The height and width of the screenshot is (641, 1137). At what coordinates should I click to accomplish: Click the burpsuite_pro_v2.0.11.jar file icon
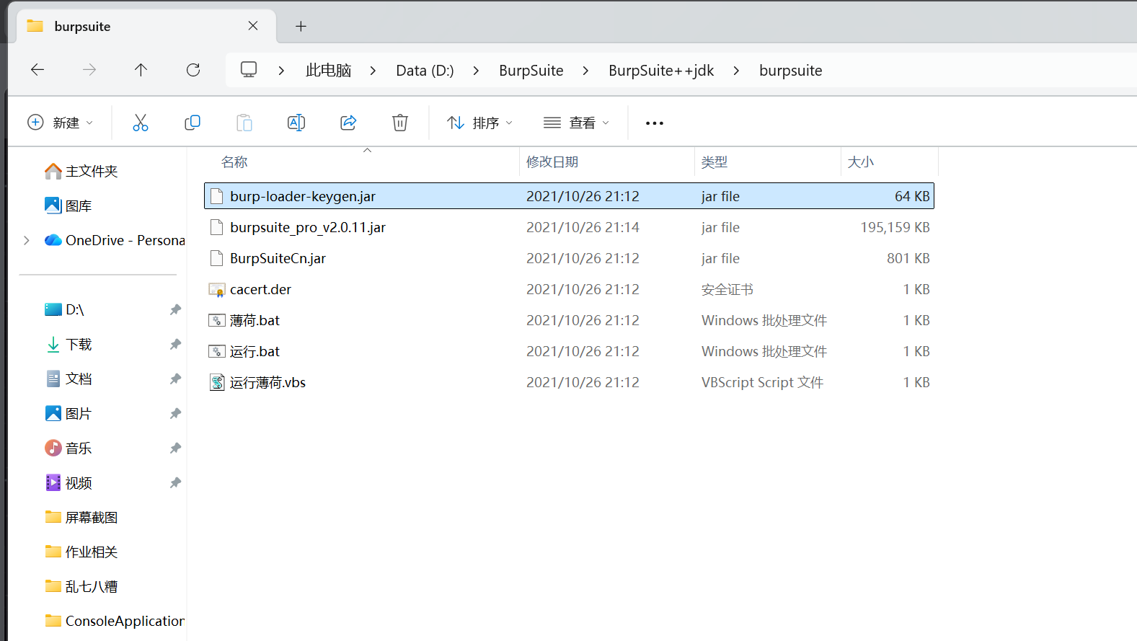tap(217, 227)
